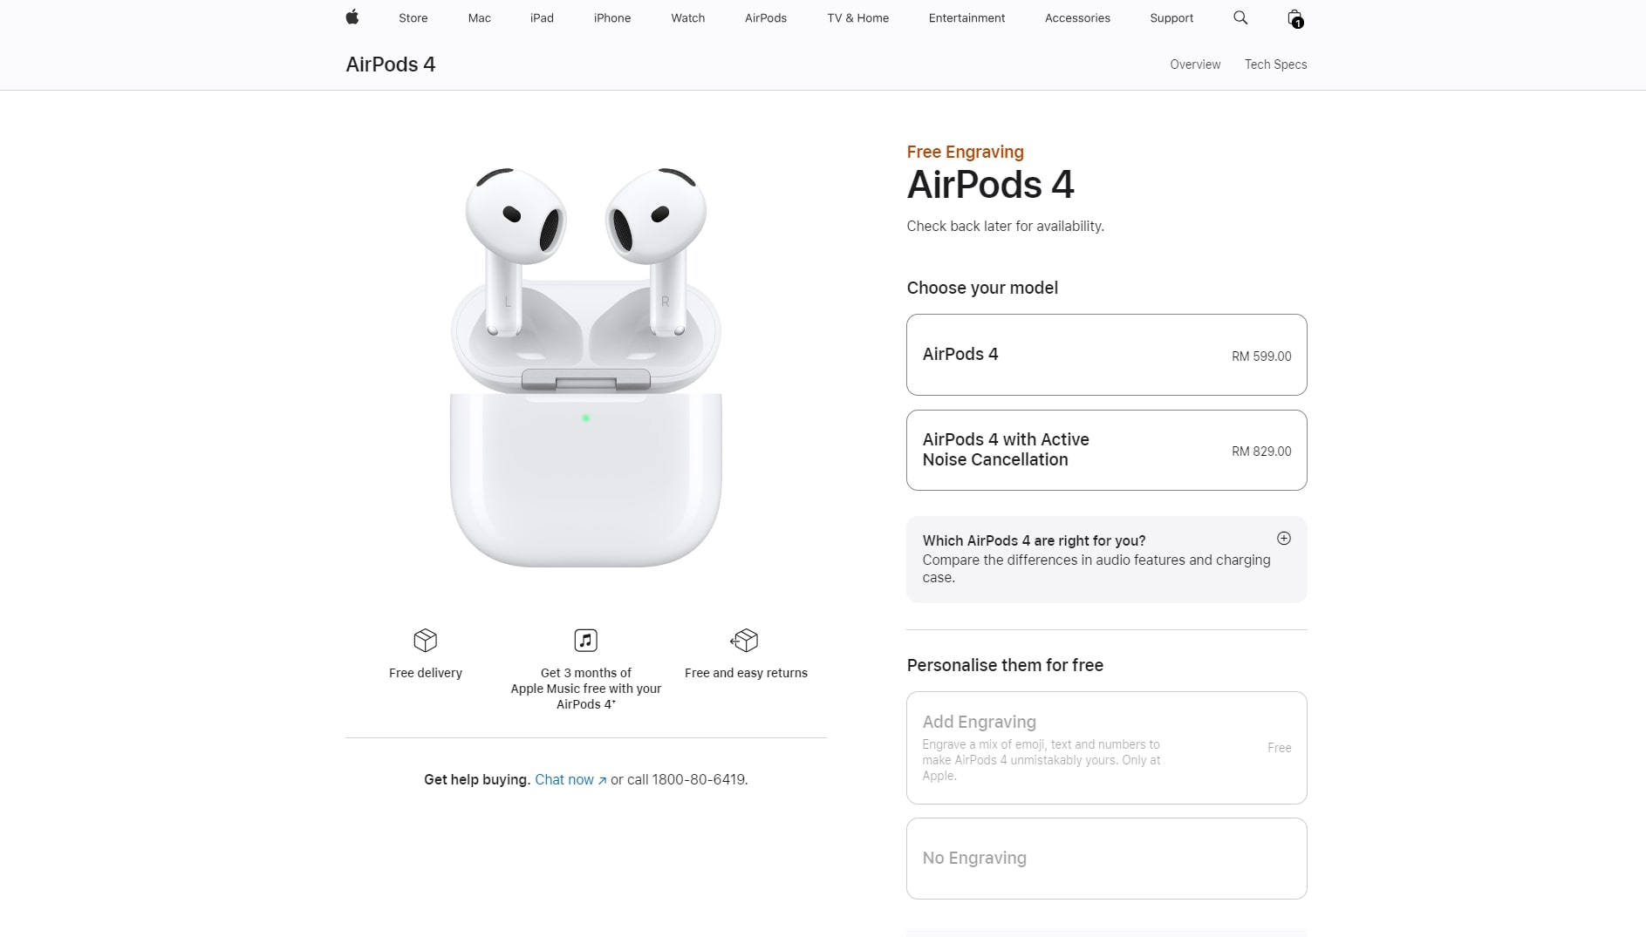This screenshot has width=1646, height=937.
Task: Click the Free and easy returns icon
Action: point(745,641)
